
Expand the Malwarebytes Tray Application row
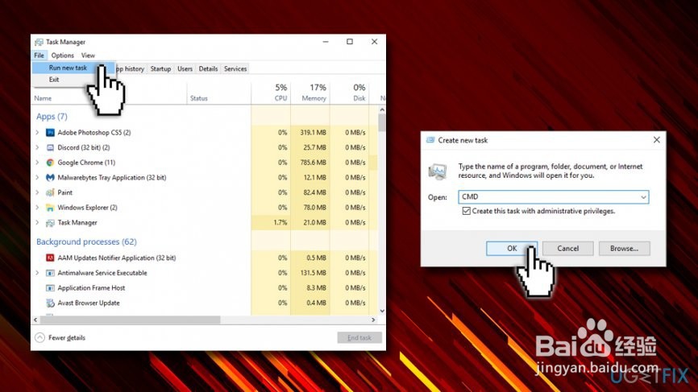[37, 177]
